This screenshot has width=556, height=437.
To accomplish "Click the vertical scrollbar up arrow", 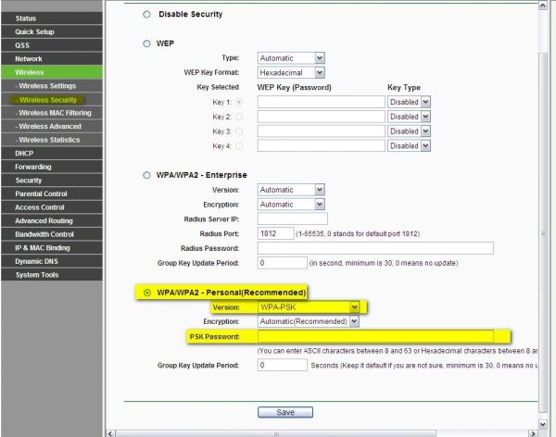I will [x=543, y=6].
